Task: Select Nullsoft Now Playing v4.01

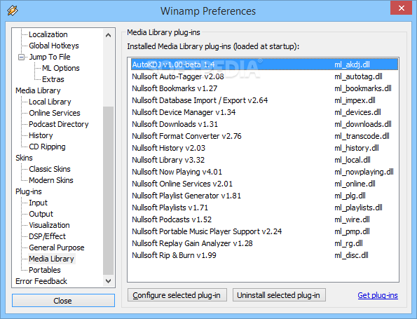Action: coord(265,172)
